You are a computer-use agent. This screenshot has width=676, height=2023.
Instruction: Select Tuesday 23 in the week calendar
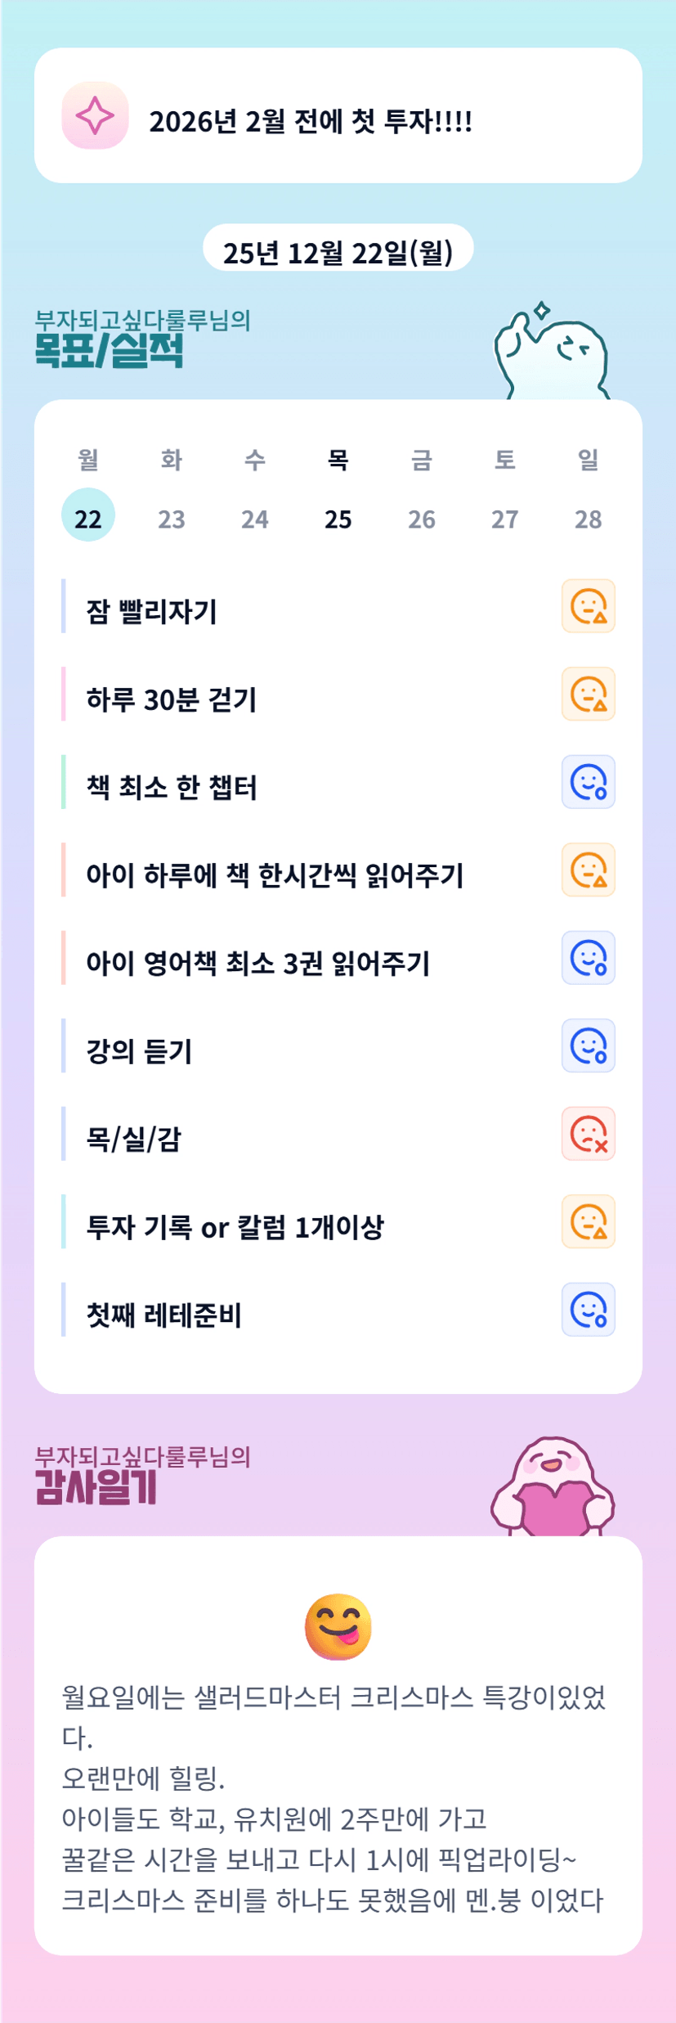pos(172,519)
